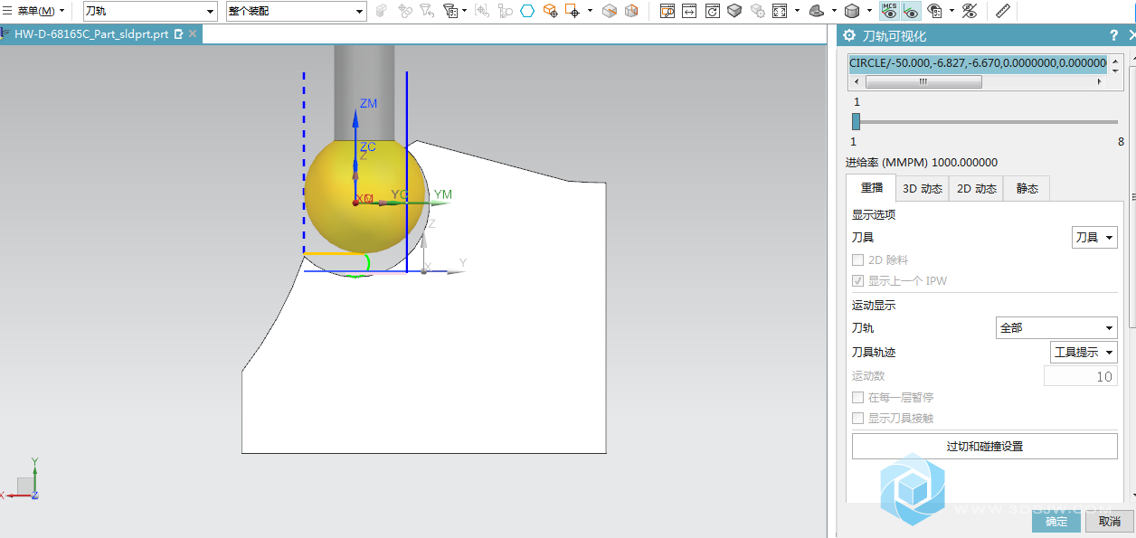Open the 刀轨 selection filter dropdown
The image size is (1136, 538).
pyautogui.click(x=150, y=11)
